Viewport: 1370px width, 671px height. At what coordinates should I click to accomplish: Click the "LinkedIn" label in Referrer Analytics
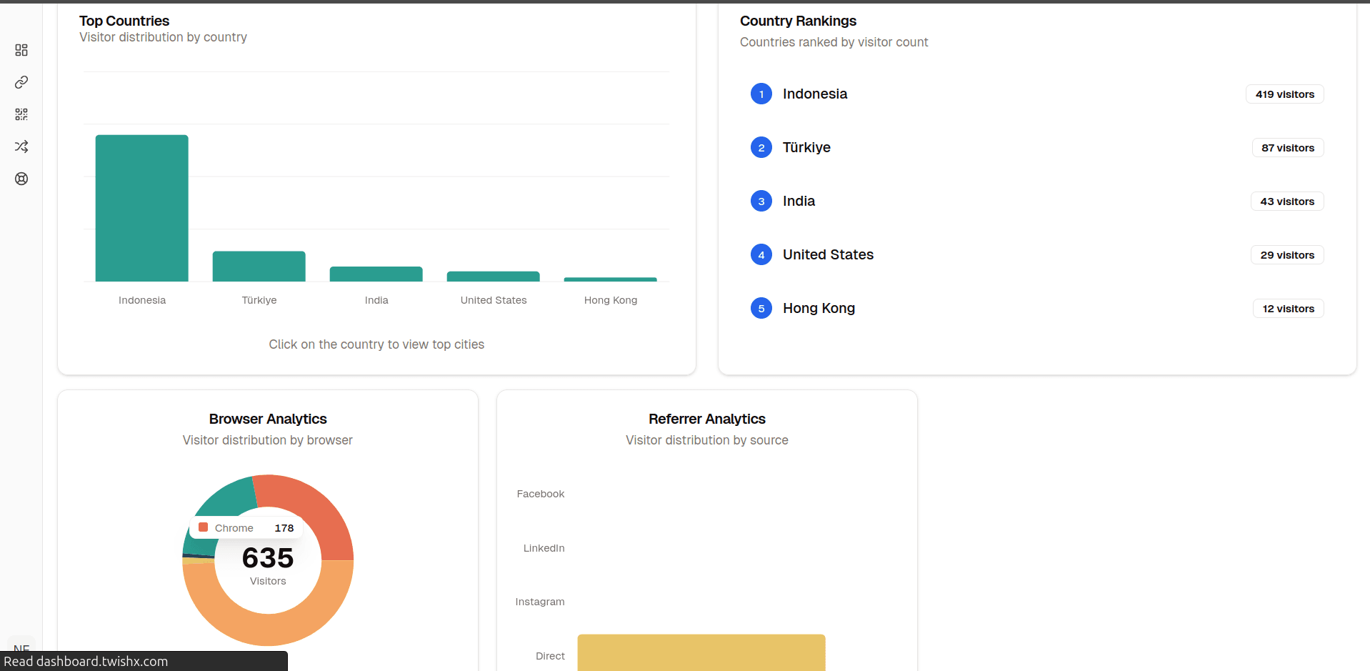544,548
